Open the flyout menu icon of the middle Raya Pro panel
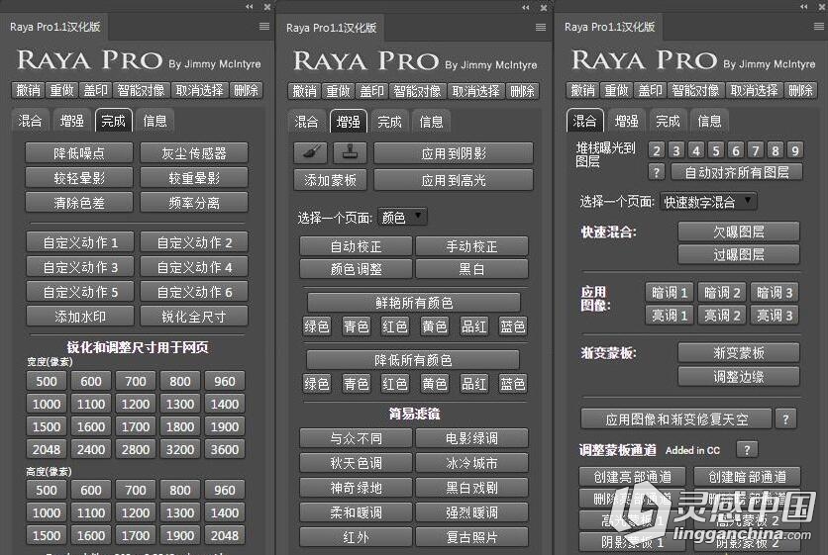Viewport: 828px width, 555px height. [540, 27]
